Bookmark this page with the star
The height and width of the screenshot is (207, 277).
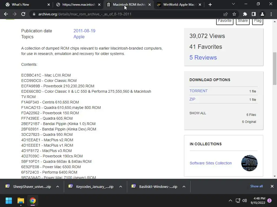coord(234,14)
